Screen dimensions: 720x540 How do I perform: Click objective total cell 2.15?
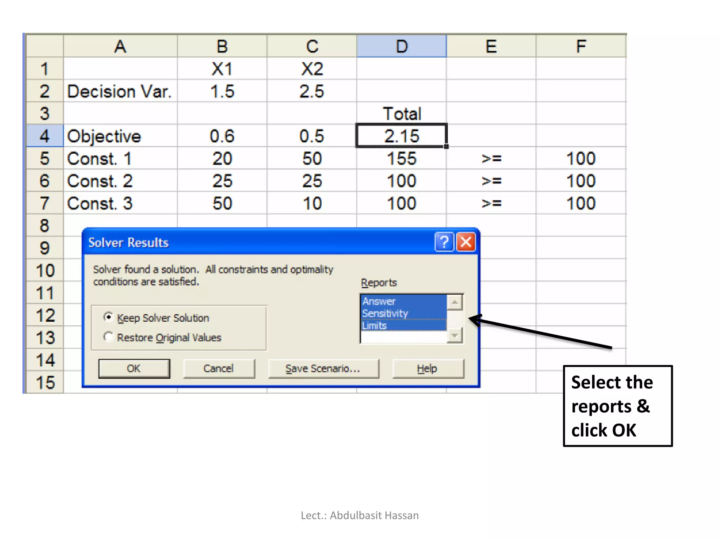pos(402,136)
